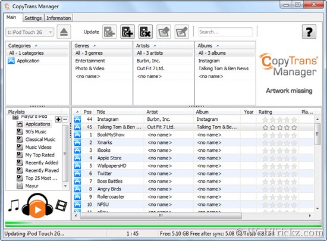Click the Mayur playlist icon
The width and height of the screenshot is (327, 241).
point(20,186)
